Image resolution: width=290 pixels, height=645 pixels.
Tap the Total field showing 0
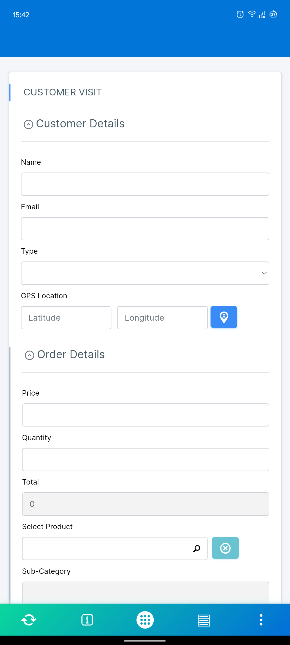(x=146, y=504)
